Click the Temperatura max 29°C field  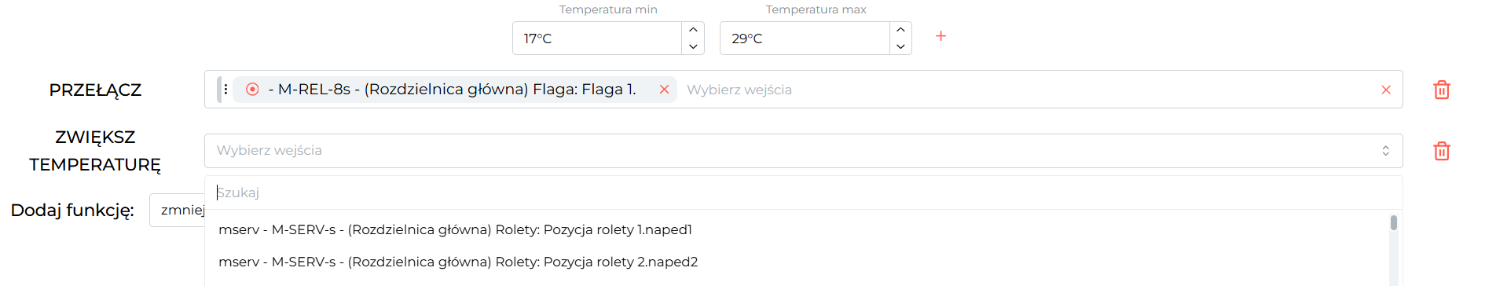[x=805, y=38]
